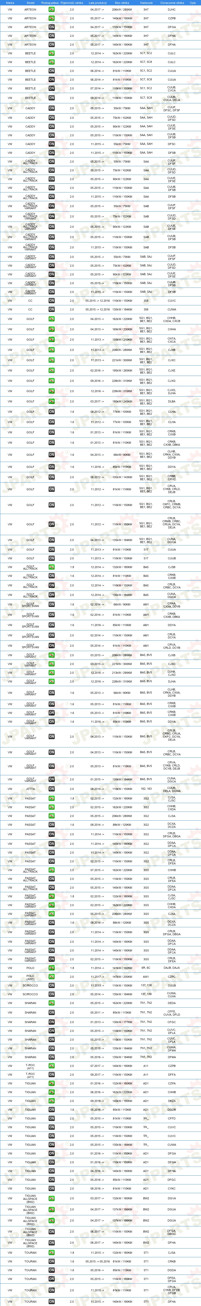Click the petrol icon in the GOLF CJXC row
Screen dimensions: 201x1306
click(52, 360)
